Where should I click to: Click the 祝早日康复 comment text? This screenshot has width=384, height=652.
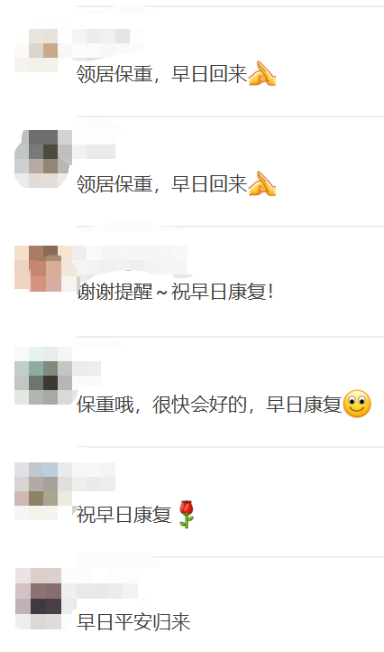(124, 515)
